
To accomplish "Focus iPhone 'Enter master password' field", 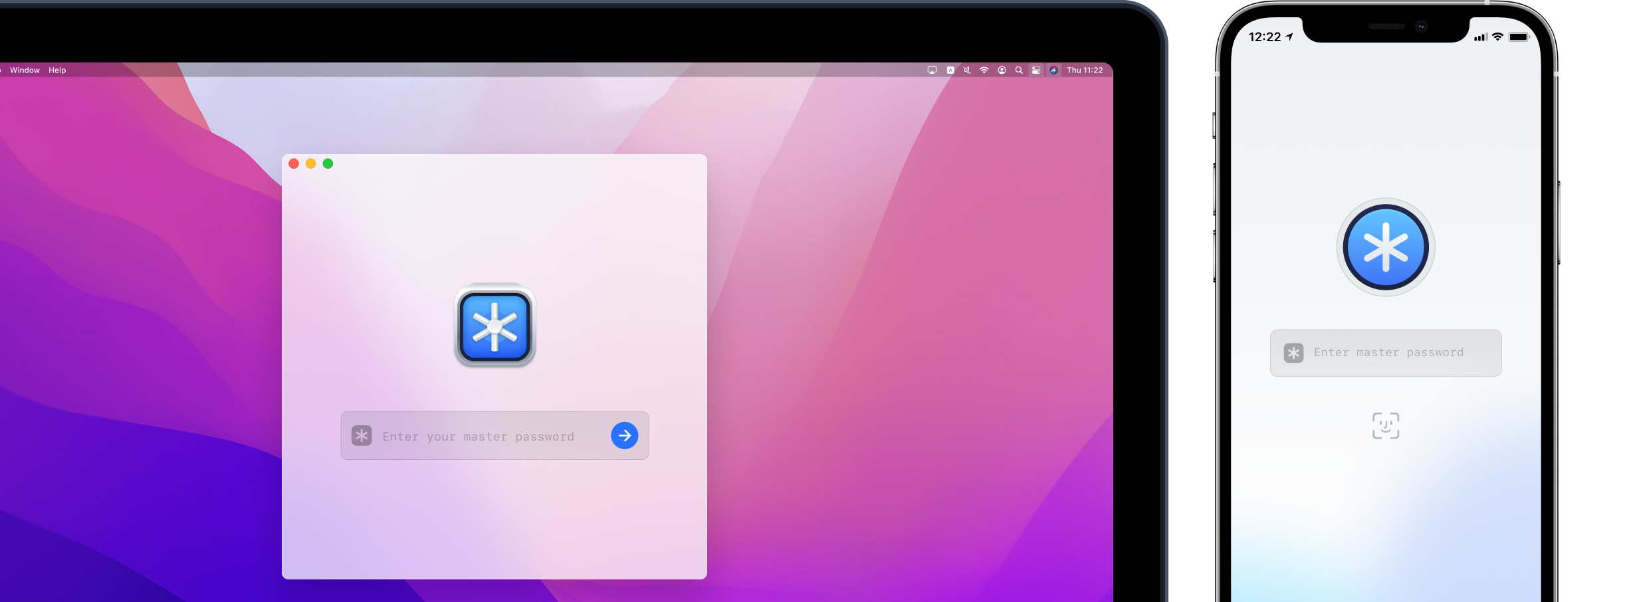I will click(1386, 353).
